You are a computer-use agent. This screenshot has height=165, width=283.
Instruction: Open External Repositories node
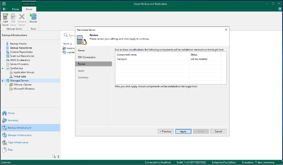click(21, 52)
